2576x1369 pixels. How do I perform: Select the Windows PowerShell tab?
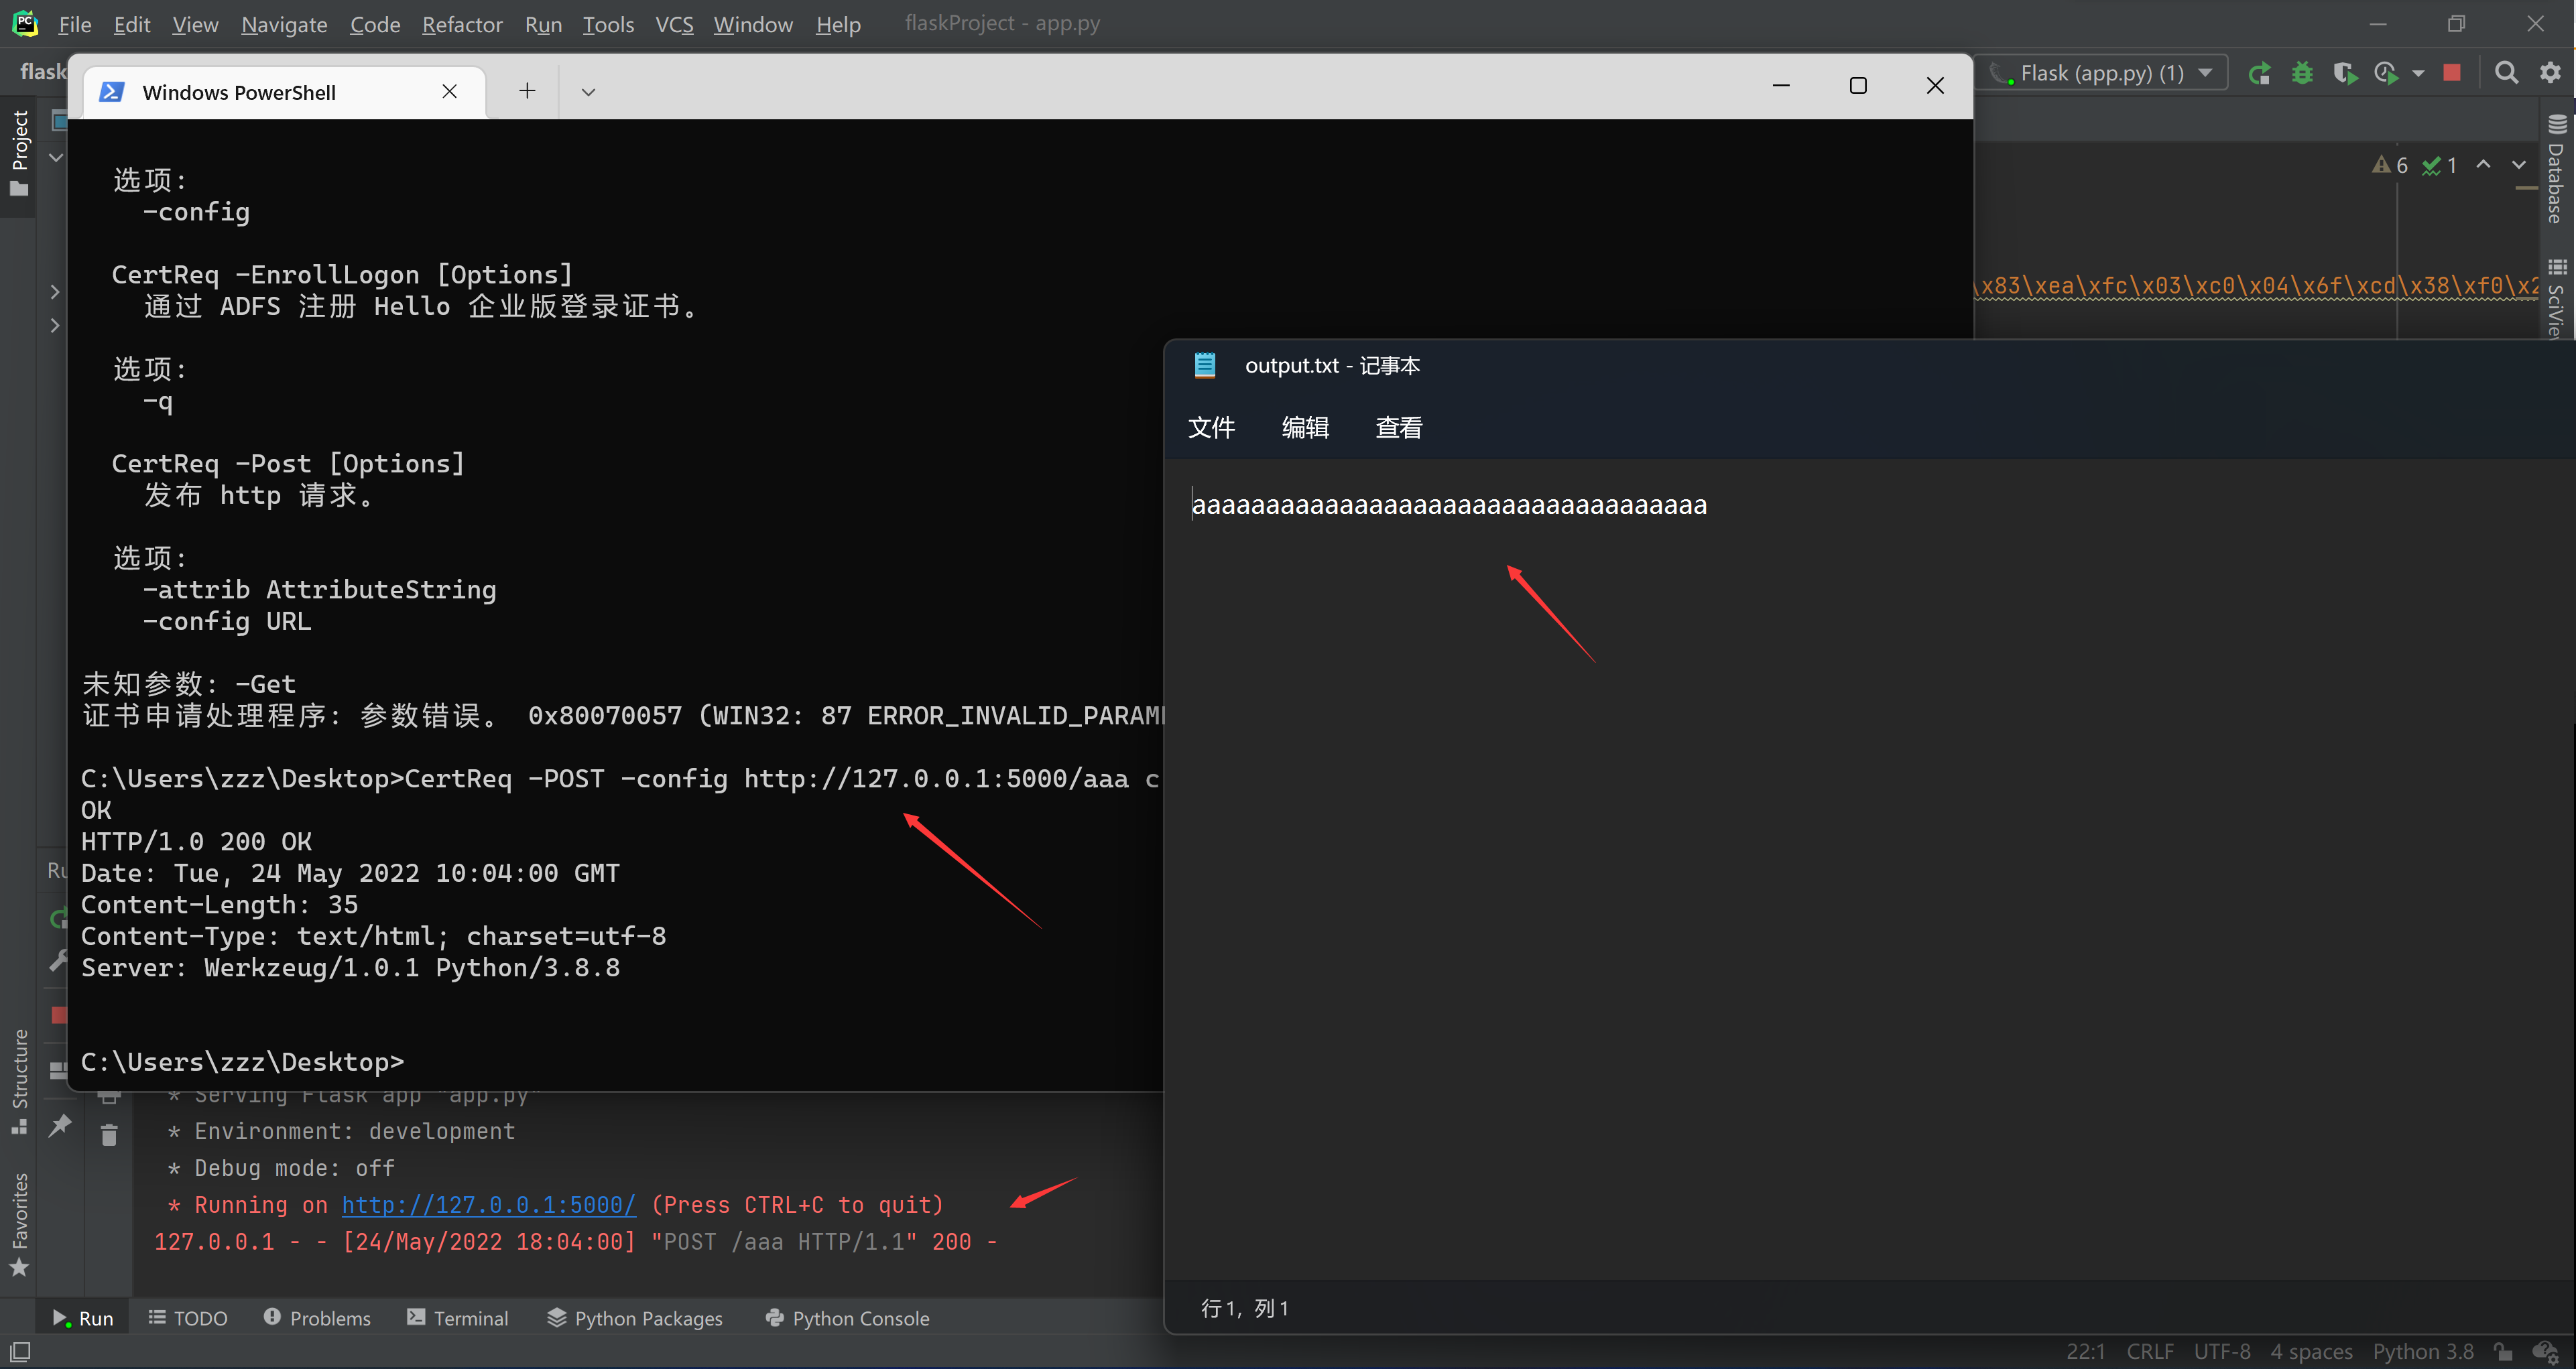point(283,92)
